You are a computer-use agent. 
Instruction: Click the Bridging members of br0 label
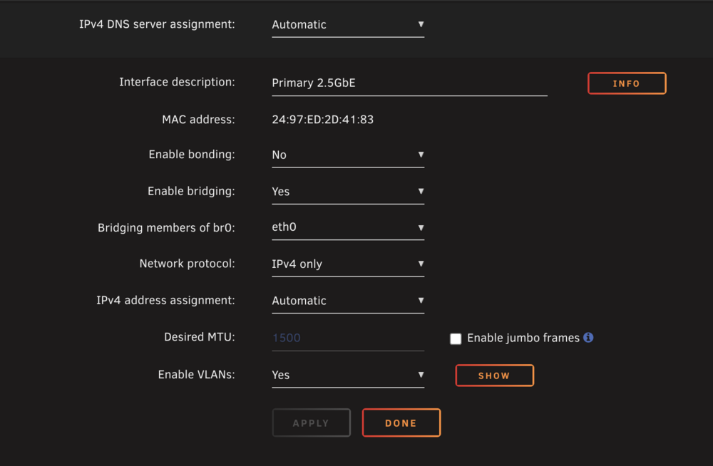point(166,227)
